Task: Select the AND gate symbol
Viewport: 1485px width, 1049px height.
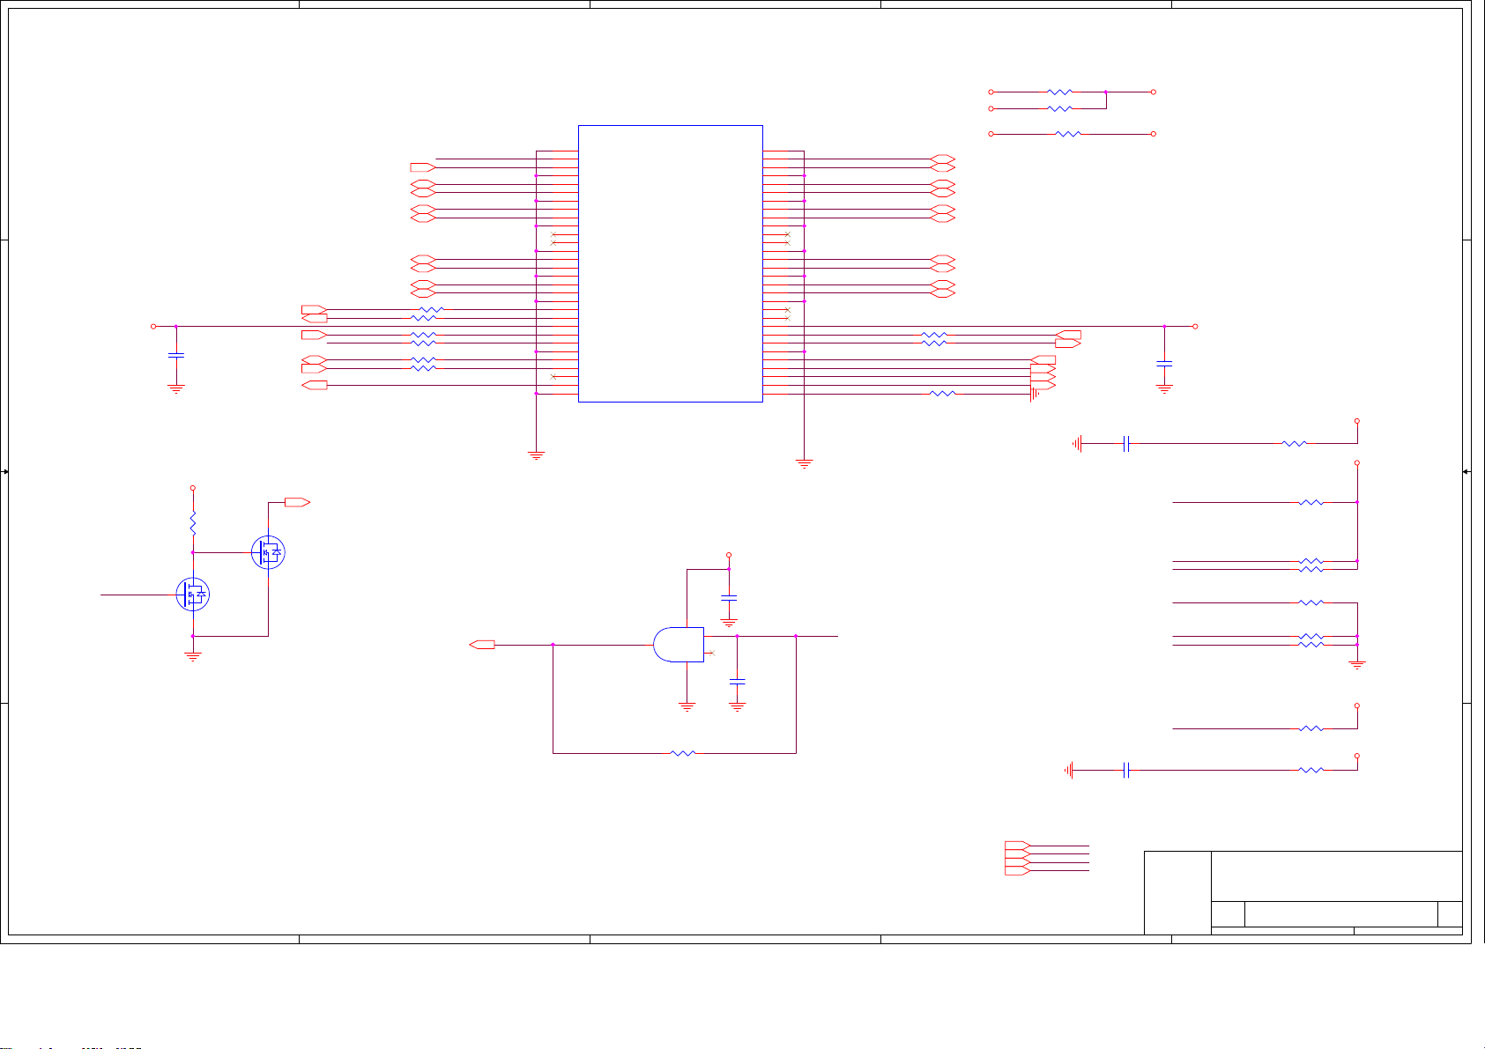Action: [x=679, y=645]
